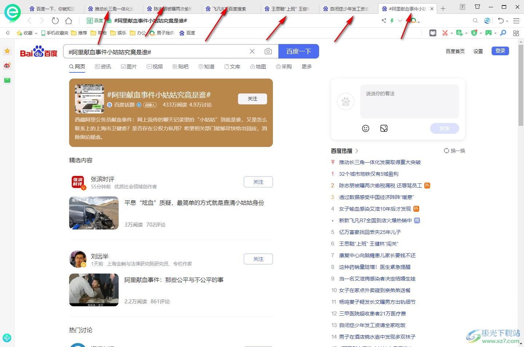Clear search box with X icon

point(252,51)
